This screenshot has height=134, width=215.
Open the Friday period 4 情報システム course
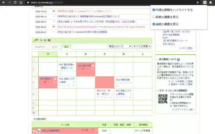[123, 92]
